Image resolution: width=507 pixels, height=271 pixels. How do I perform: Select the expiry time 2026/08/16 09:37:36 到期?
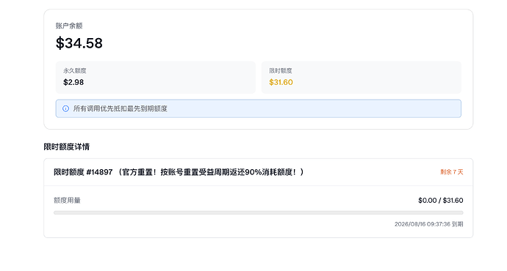click(429, 224)
